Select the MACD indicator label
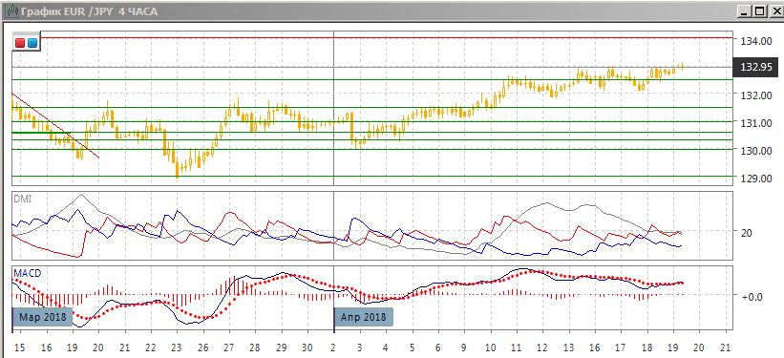784x358 pixels. (28, 273)
